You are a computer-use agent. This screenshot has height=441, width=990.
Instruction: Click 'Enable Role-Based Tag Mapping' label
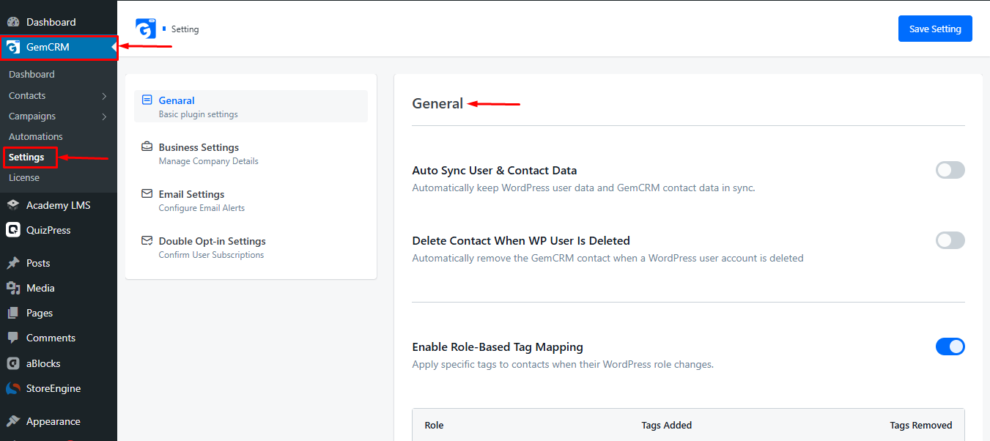click(x=498, y=347)
